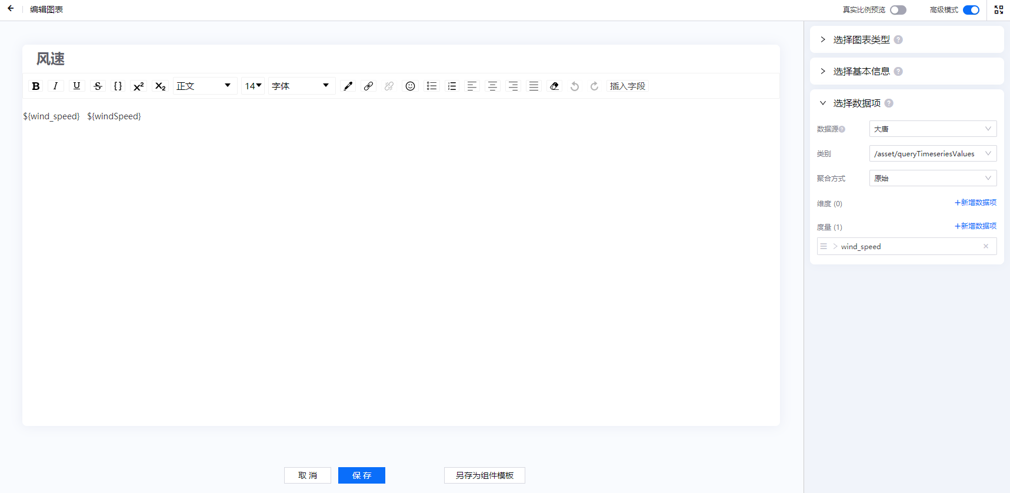The height and width of the screenshot is (493, 1010).
Task: Open the font size 14 dropdown
Action: 253,86
